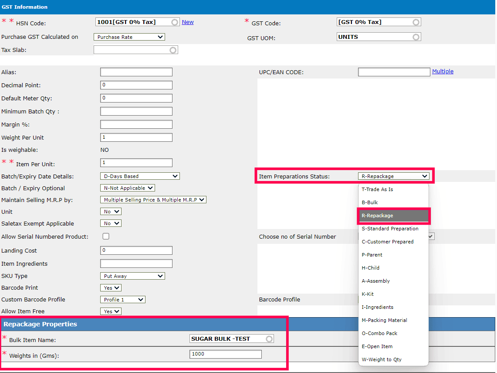Click the Bulk Item Name lookup circle icon
The width and height of the screenshot is (497, 373).
[269, 339]
